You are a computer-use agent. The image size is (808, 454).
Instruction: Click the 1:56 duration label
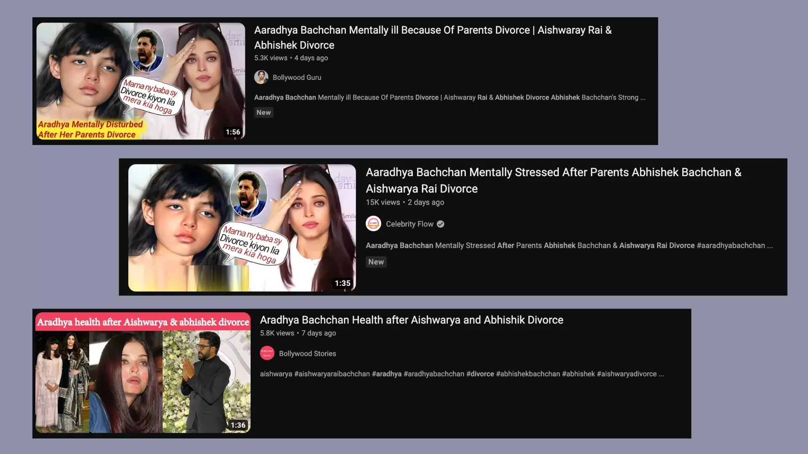(x=233, y=132)
